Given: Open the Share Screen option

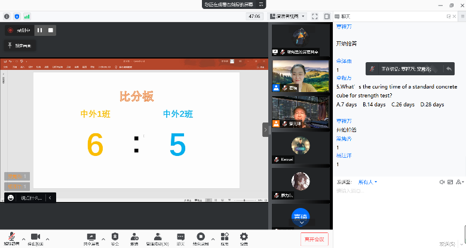Looking at the screenshot, I should pyautogui.click(x=91, y=238).
